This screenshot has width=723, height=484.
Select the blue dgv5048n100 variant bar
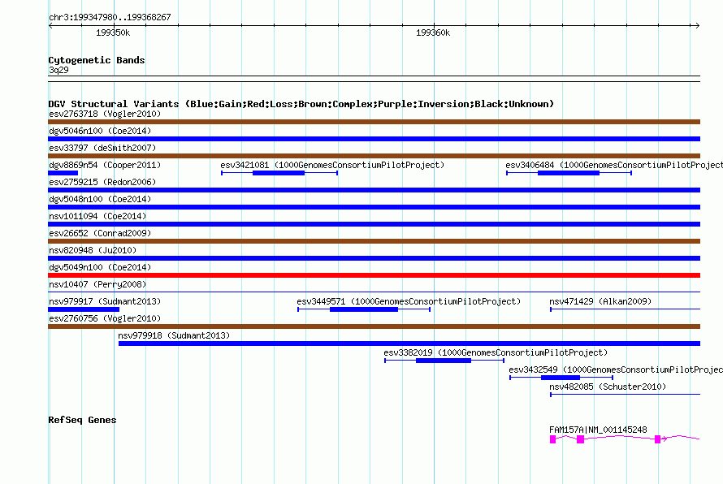point(374,207)
